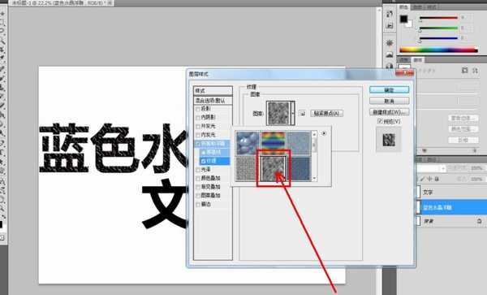Click the 颜色范围... color range button
Viewport: 487px width, 295px height.
coord(463,129)
